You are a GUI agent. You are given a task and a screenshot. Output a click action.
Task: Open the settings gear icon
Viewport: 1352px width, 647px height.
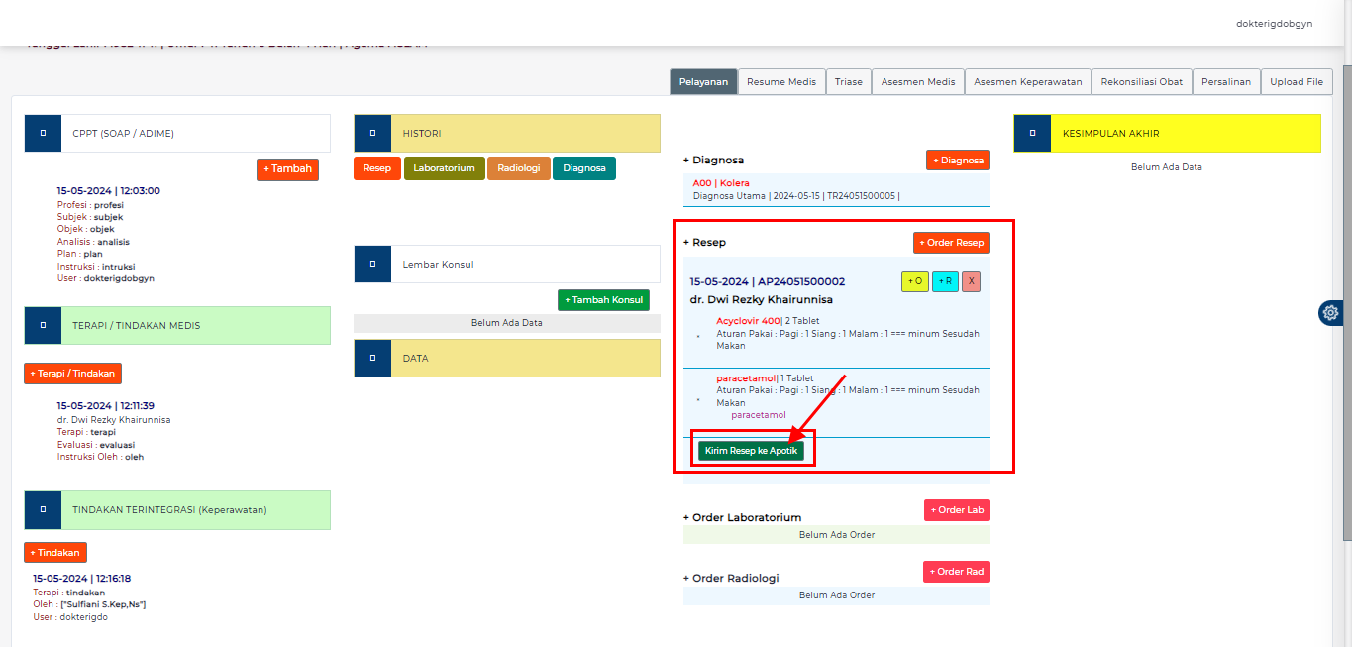point(1330,313)
